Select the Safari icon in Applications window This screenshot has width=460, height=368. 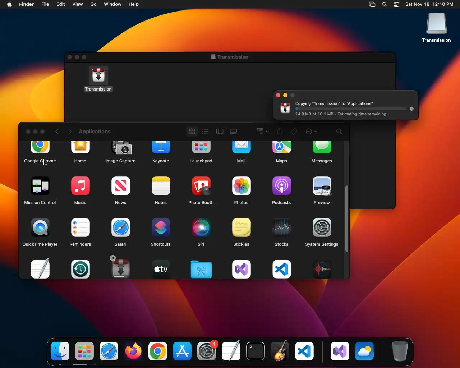120,228
